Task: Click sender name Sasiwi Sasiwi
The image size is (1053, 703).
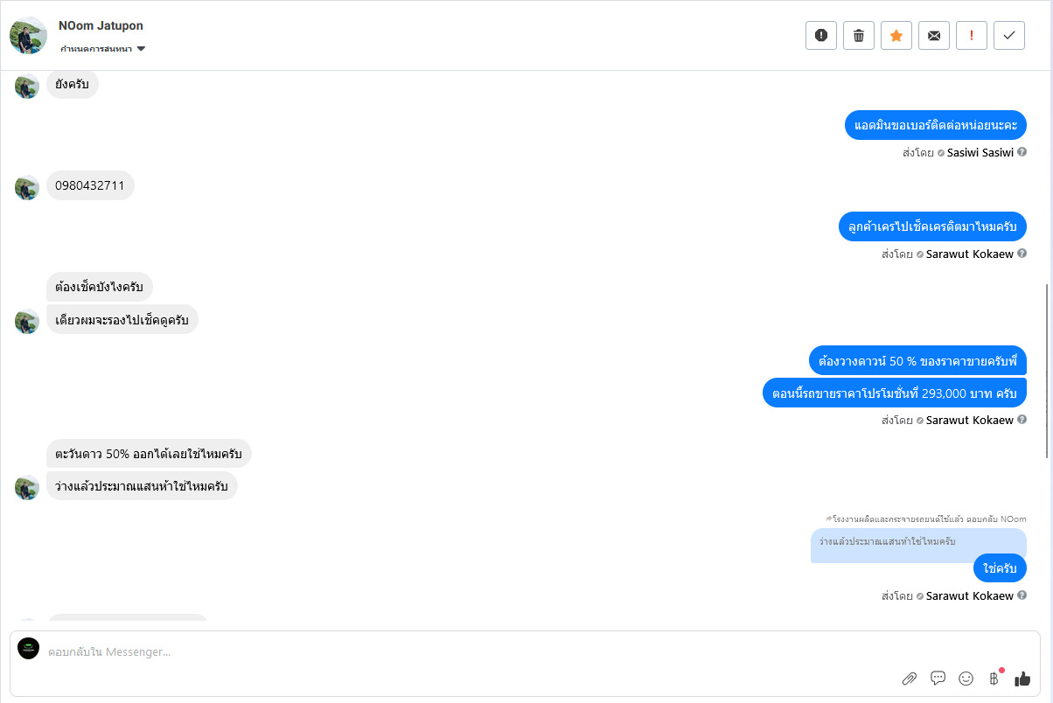Action: tap(980, 152)
